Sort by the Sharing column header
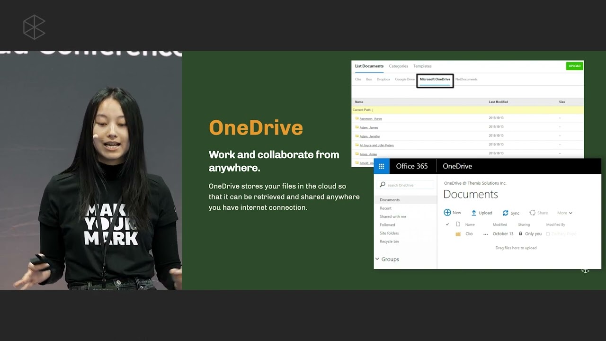The image size is (606, 341). tap(524, 224)
